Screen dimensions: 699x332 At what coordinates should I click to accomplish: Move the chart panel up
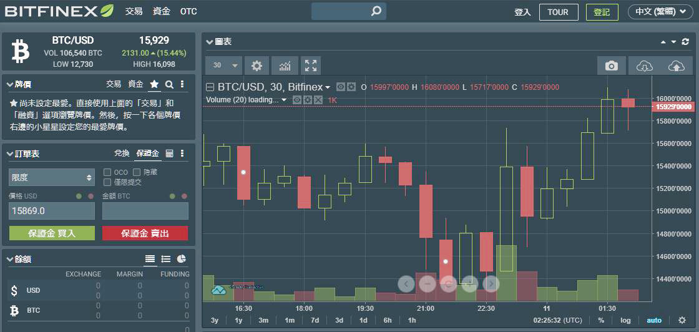click(x=663, y=42)
